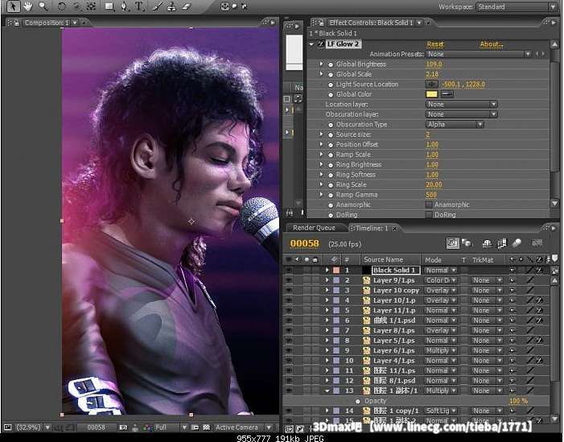The image size is (564, 442).
Task: Select the Zoom magnifier tool
Action: pos(43,6)
